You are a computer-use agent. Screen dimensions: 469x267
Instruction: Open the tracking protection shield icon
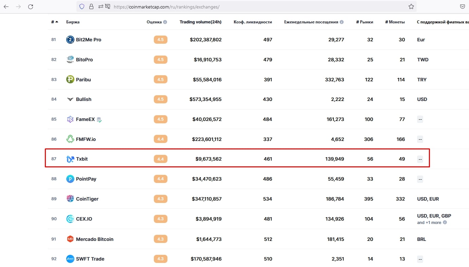(x=82, y=6)
